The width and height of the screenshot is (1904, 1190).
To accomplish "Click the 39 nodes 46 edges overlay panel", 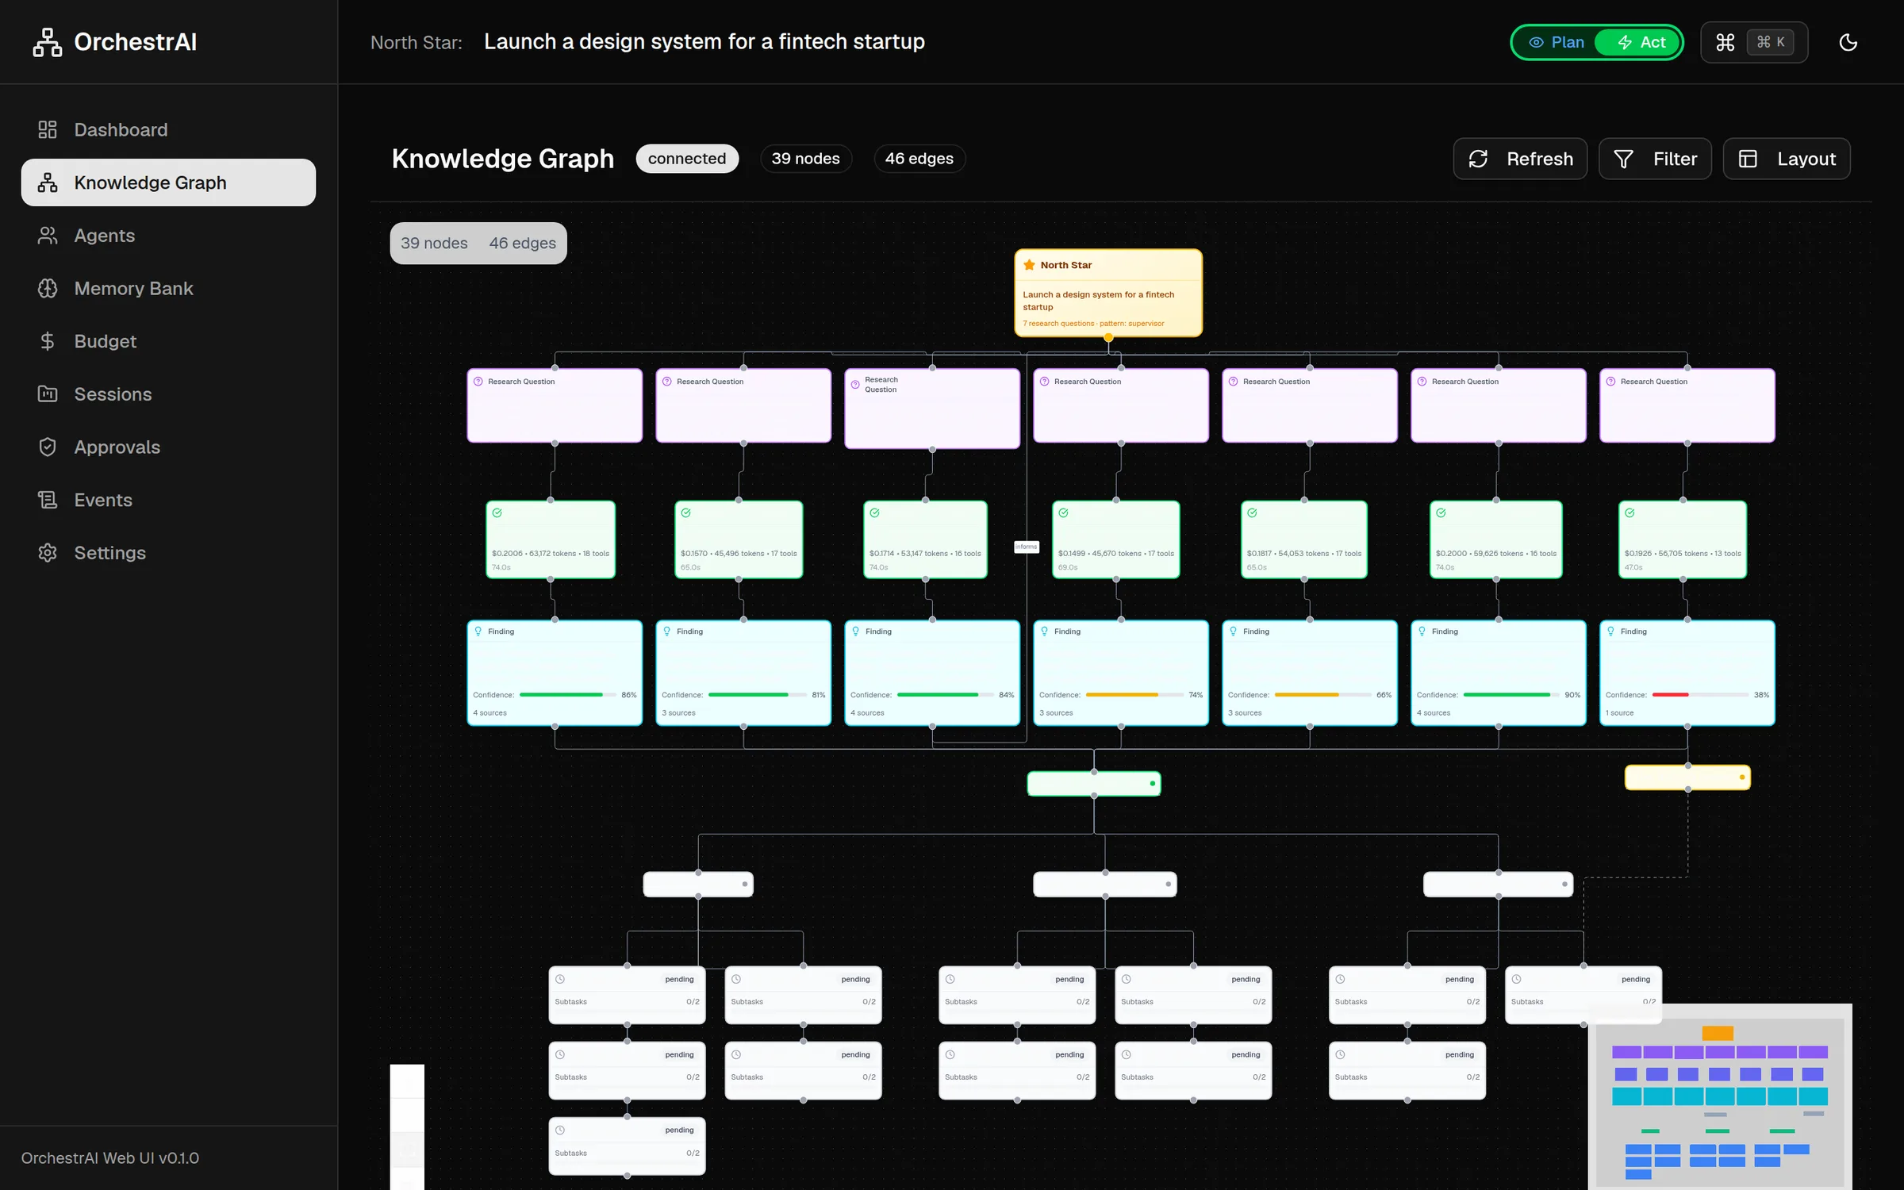I will coord(478,244).
